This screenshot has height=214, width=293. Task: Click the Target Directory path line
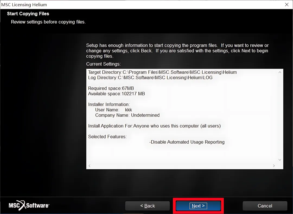click(163, 72)
